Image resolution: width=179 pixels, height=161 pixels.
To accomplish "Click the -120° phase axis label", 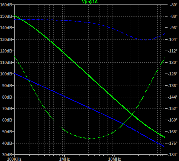I will coord(173,62).
